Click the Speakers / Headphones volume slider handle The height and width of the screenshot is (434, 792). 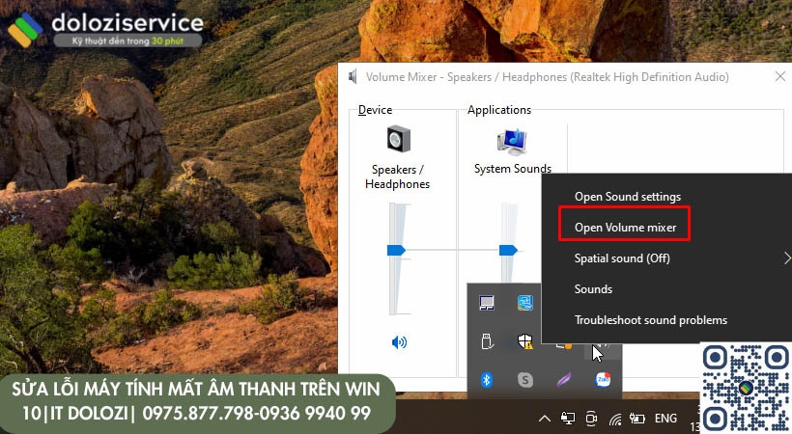396,251
